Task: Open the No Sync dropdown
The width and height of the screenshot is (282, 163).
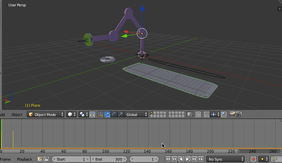Action: click(x=225, y=159)
